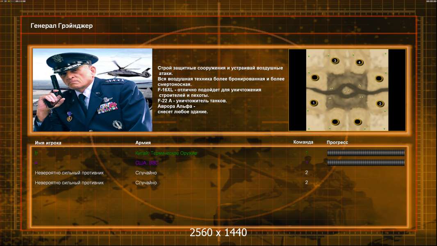This screenshot has height=246, width=437.
Task: Click the 'Команда' column header
Action: coord(303,142)
